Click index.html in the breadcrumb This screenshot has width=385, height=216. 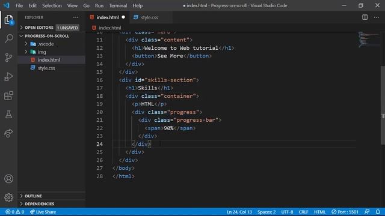(x=109, y=28)
